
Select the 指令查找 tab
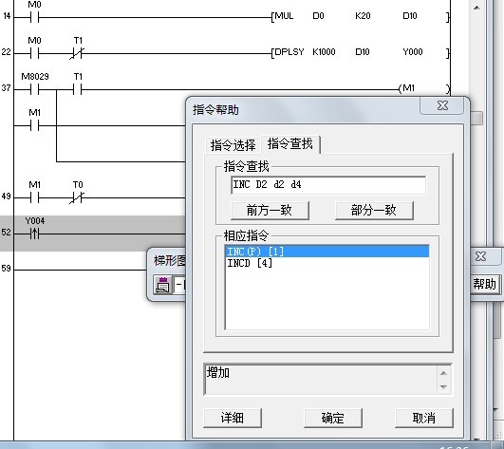pyautogui.click(x=290, y=143)
